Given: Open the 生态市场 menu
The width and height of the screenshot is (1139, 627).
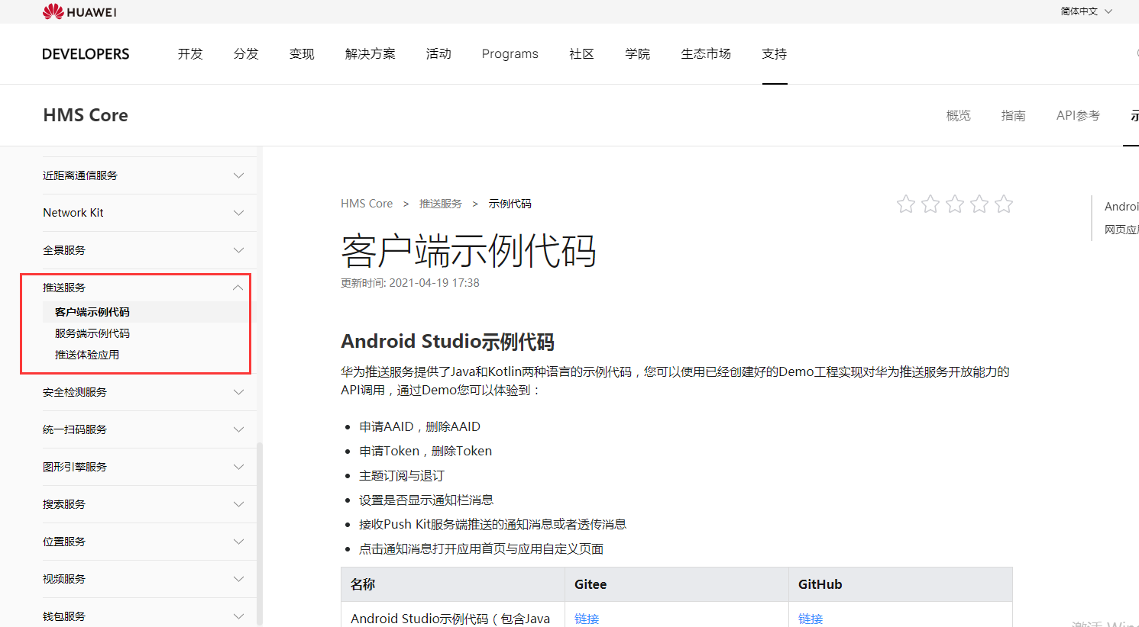Looking at the screenshot, I should click(x=706, y=54).
